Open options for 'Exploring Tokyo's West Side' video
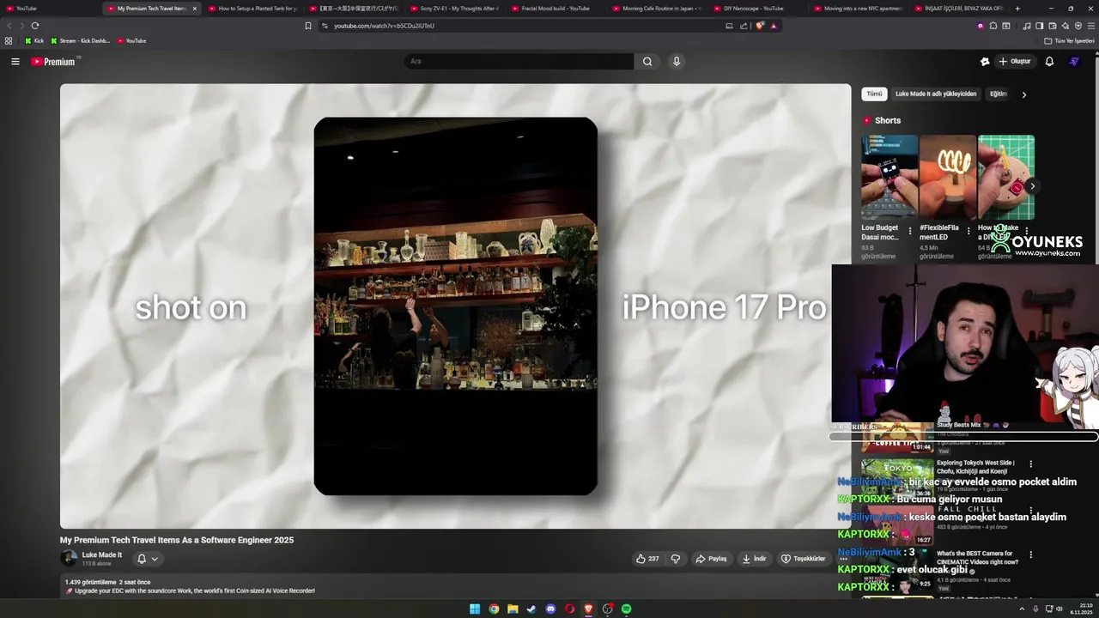Screen dimensions: 1099x618 click(1031, 464)
